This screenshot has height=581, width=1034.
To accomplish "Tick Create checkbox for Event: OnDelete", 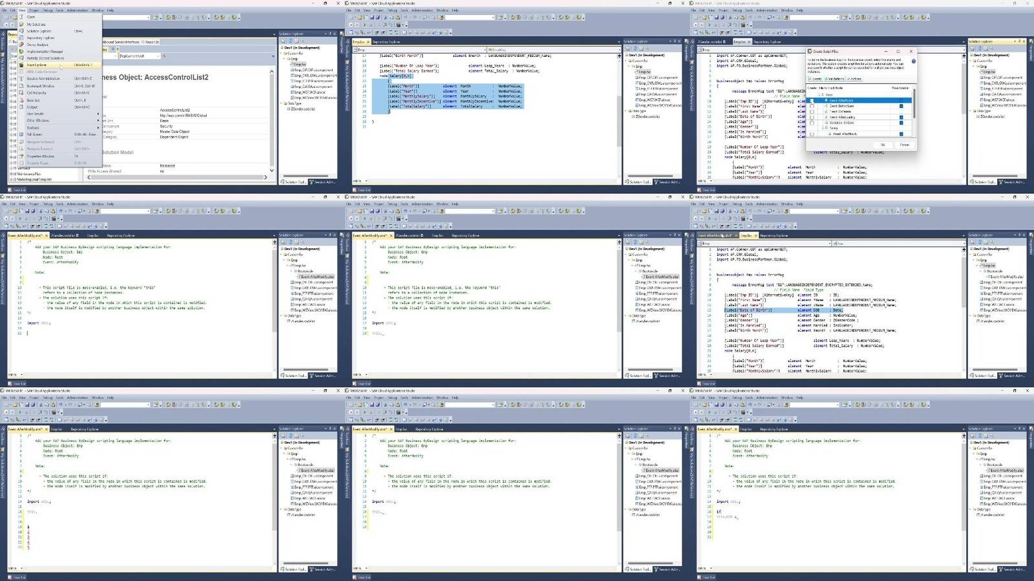I will pos(812,112).
